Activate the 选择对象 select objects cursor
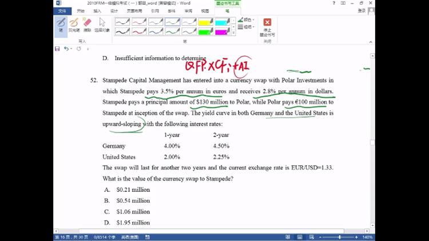 pyautogui.click(x=102, y=25)
